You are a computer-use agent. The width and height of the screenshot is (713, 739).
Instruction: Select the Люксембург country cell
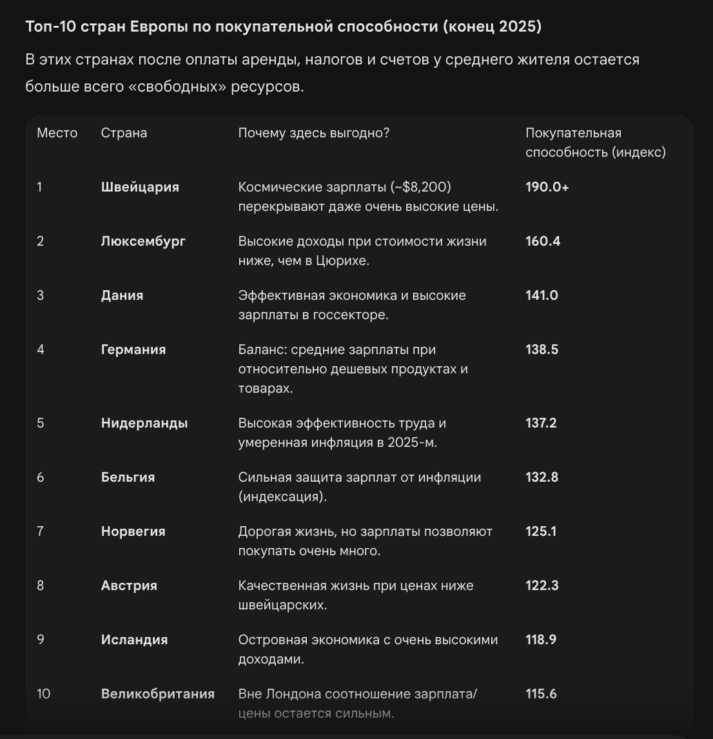tap(143, 241)
